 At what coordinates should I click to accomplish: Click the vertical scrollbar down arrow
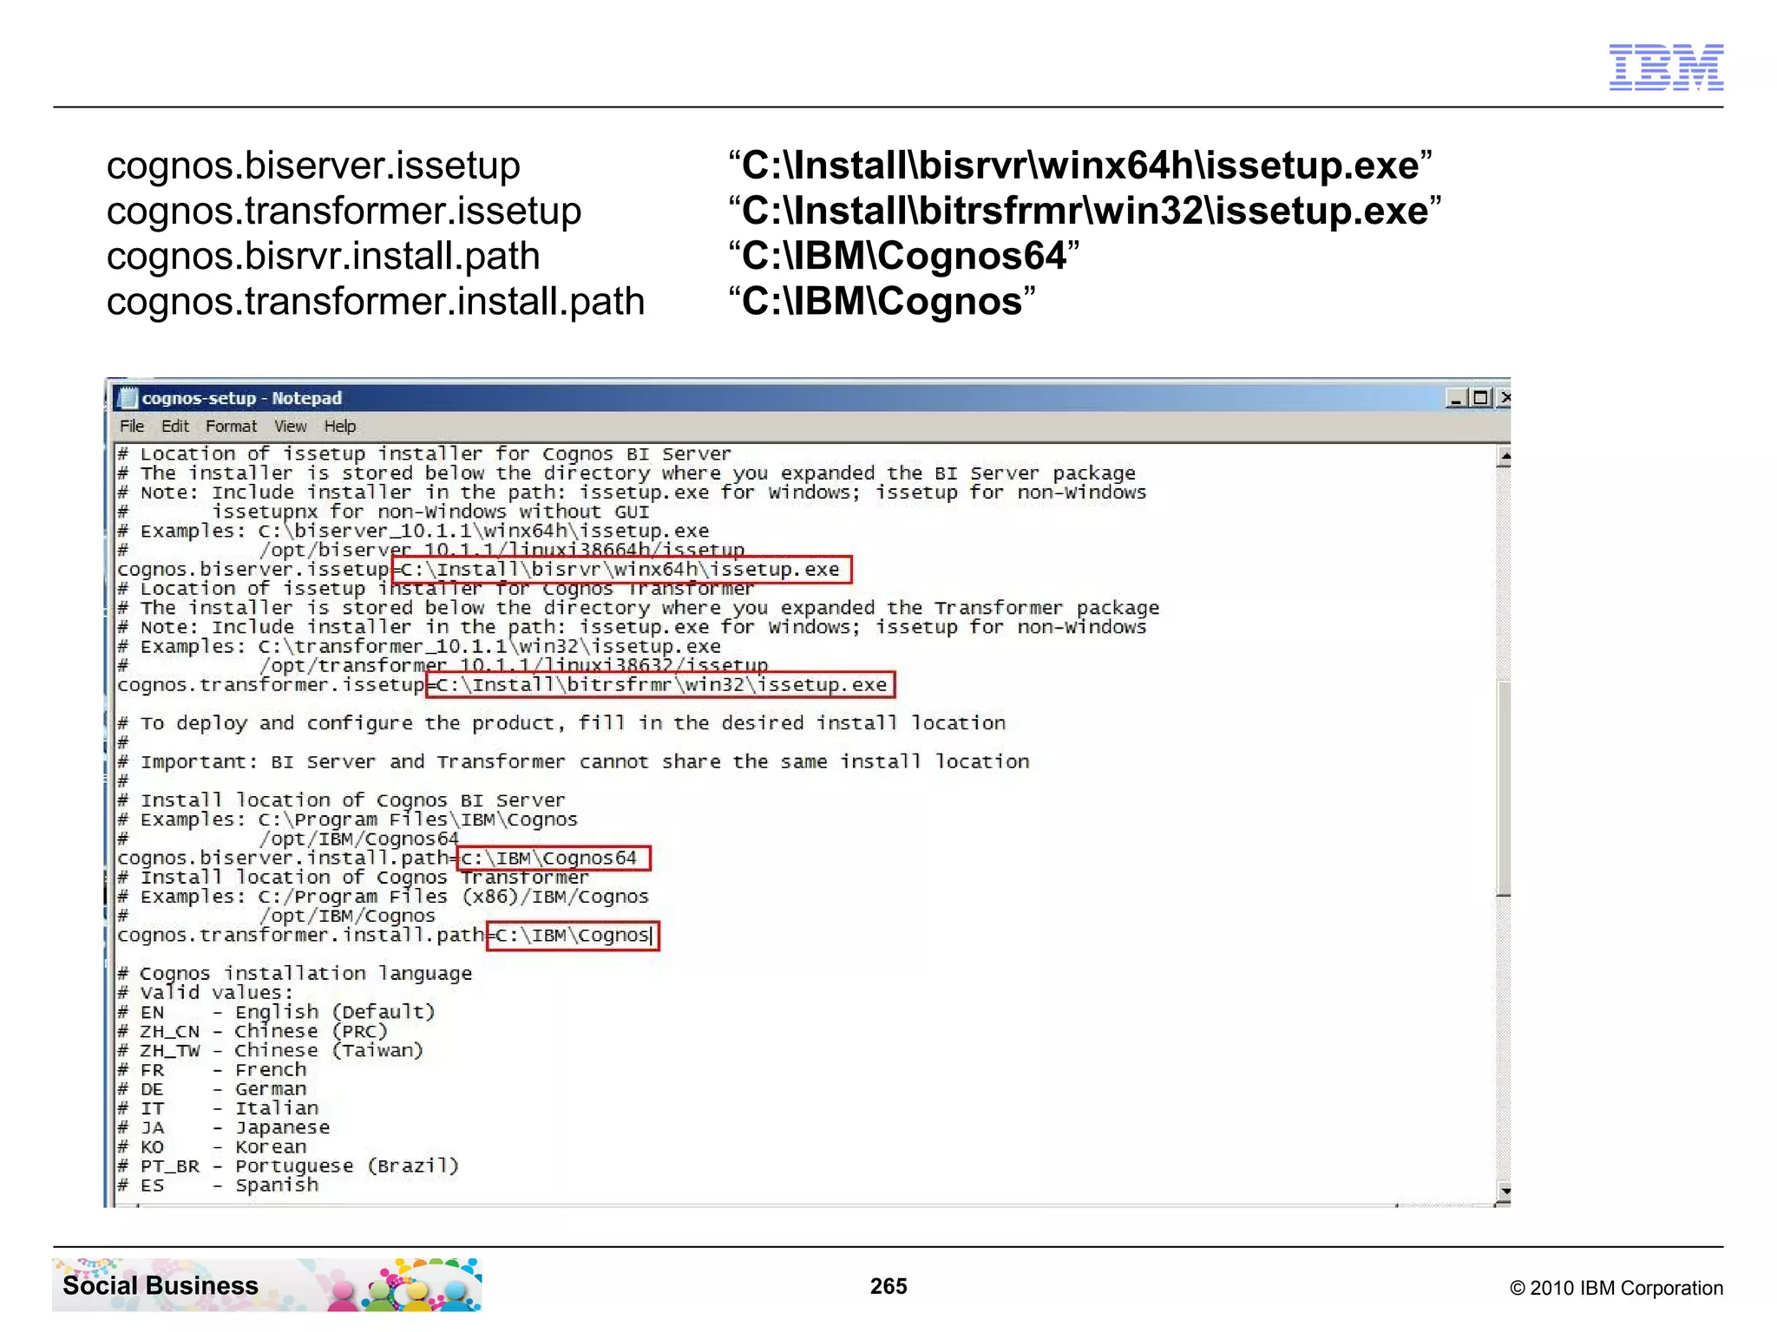1505,1192
